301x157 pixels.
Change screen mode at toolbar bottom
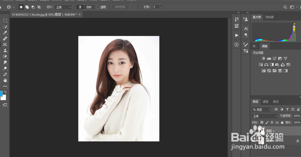coord(5,105)
